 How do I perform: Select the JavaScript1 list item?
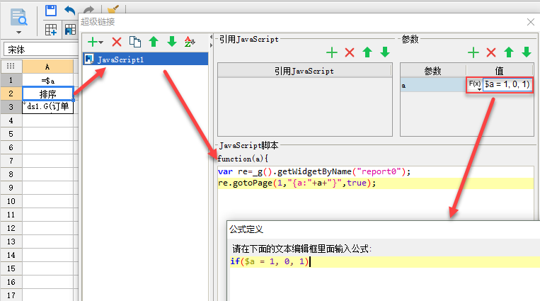(x=145, y=59)
